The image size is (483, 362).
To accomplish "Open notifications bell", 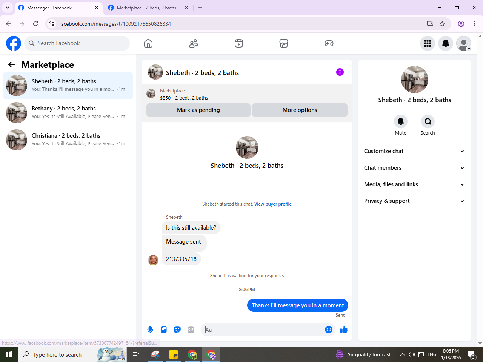I will click(x=446, y=43).
